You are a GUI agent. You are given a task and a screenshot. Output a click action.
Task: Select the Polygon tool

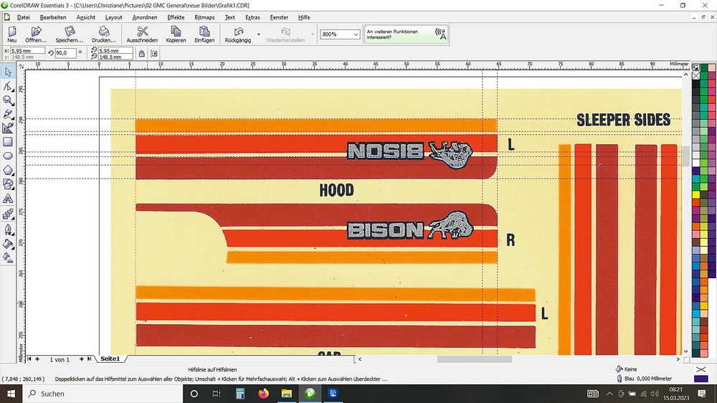(x=8, y=170)
